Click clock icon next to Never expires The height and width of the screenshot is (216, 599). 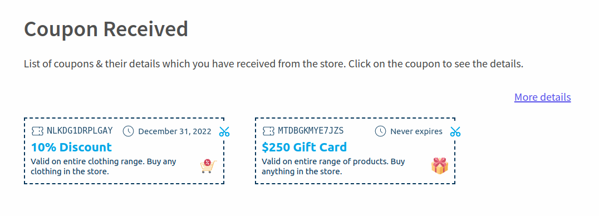[x=380, y=131]
